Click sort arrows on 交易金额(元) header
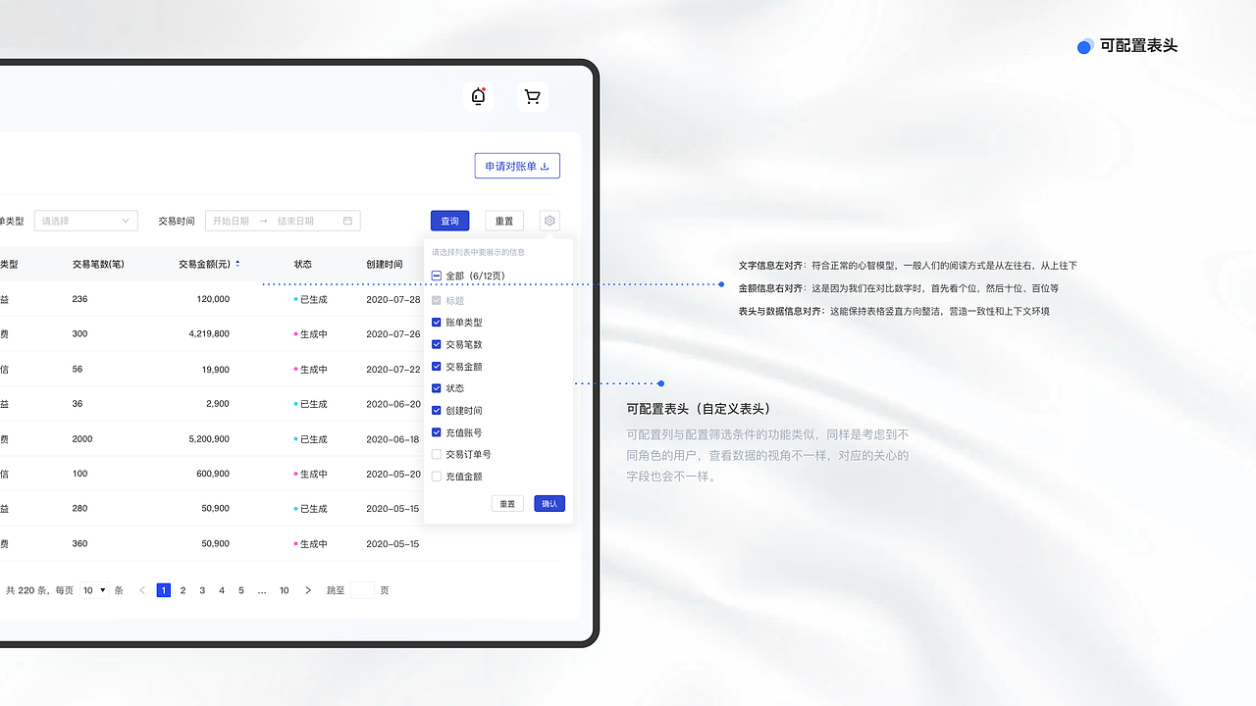Image resolution: width=1256 pixels, height=706 pixels. point(237,264)
